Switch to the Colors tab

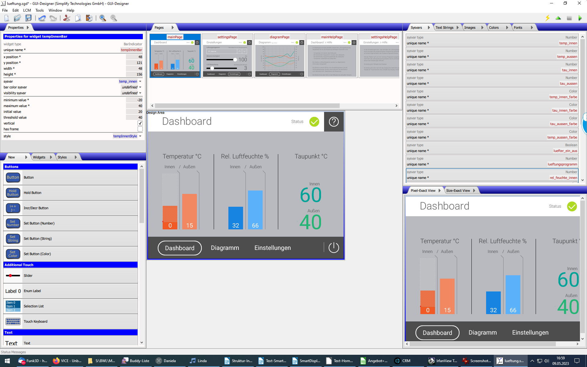coord(494,28)
